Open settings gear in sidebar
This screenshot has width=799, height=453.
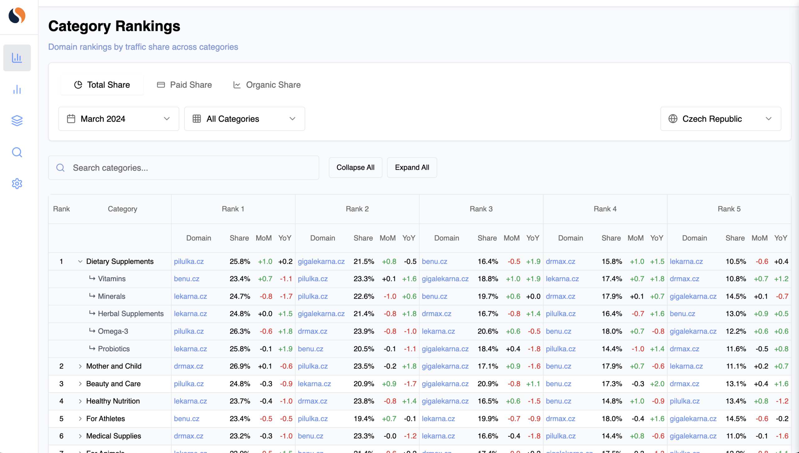[x=17, y=183]
